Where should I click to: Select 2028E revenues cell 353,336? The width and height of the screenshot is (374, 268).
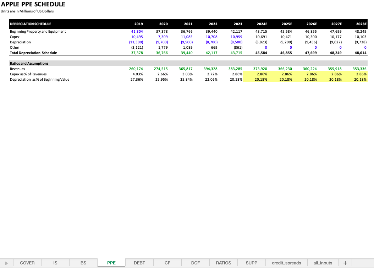(359, 69)
